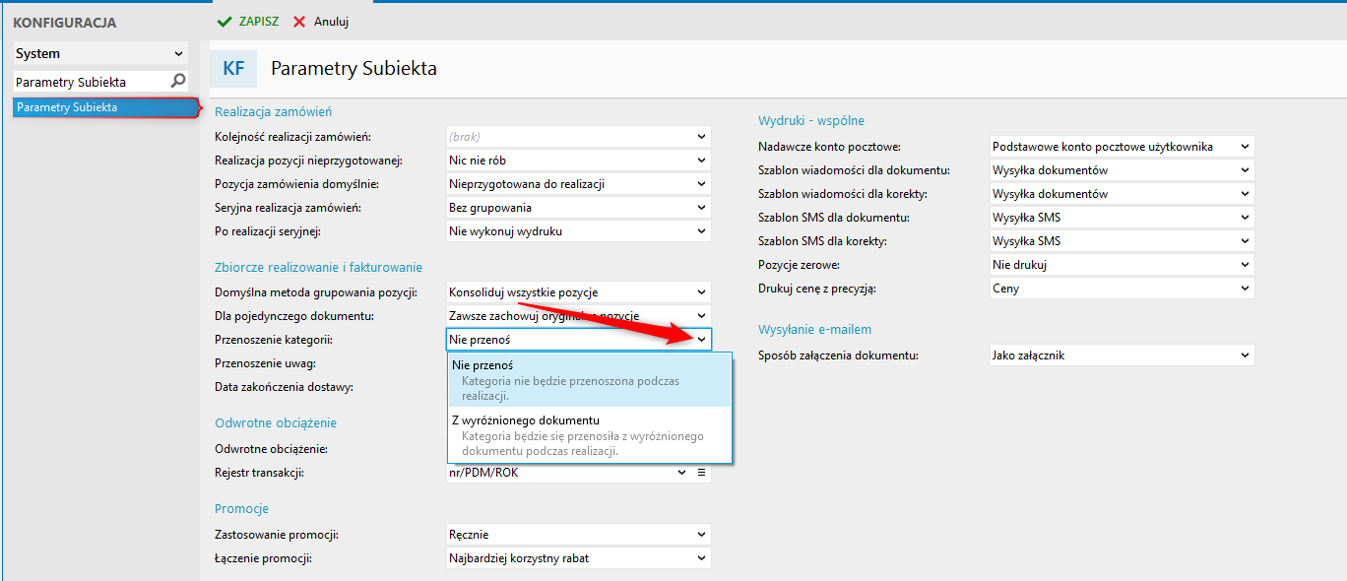
Task: Open Drukuj cenę z precyzją dropdown
Action: (1245, 289)
